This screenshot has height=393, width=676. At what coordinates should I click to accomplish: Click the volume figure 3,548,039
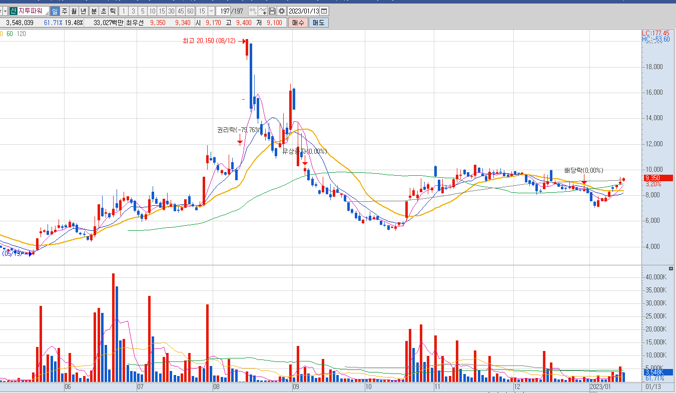coord(20,23)
